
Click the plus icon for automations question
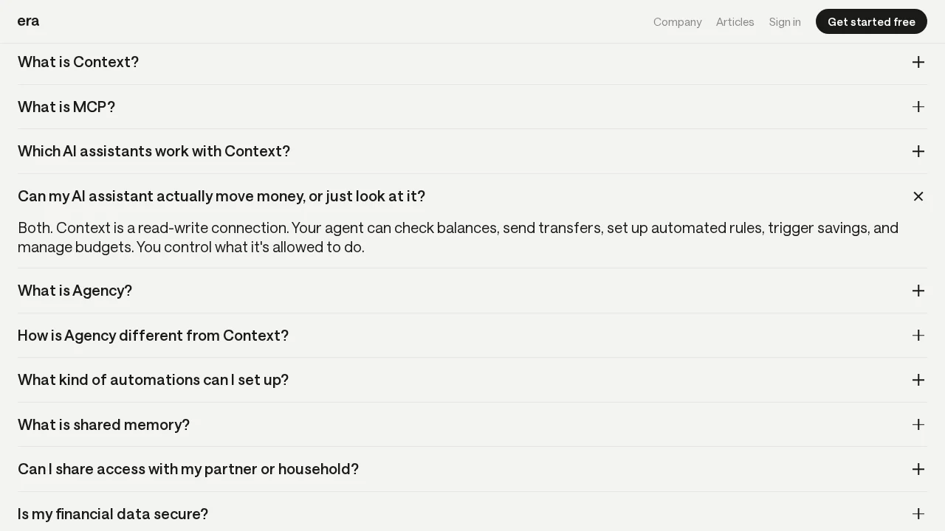918,380
